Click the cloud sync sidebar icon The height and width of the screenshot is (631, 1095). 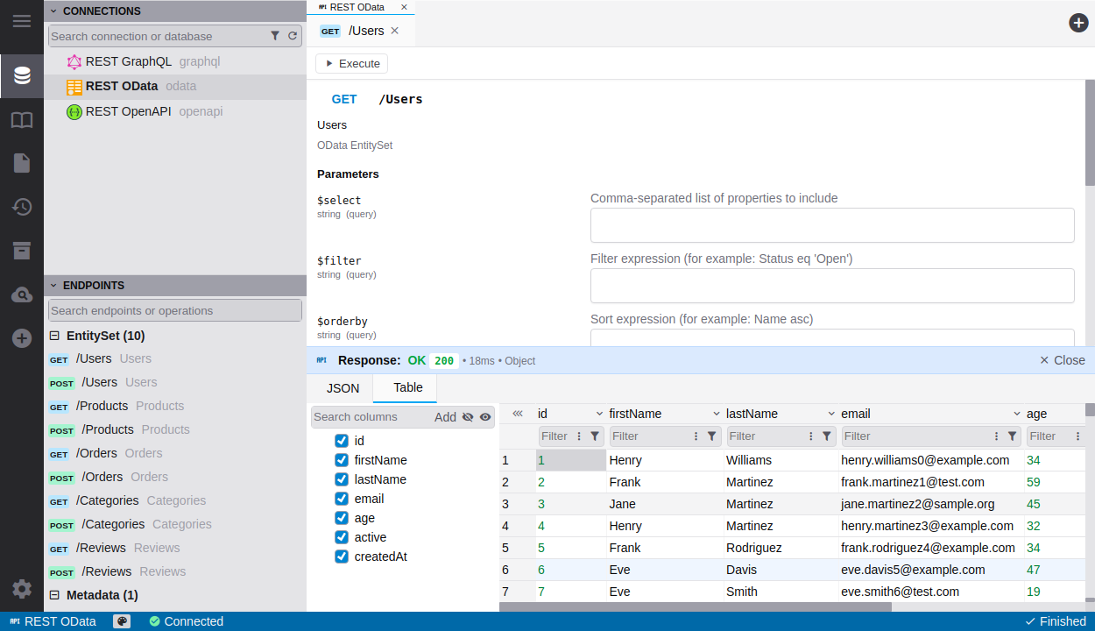(21, 294)
